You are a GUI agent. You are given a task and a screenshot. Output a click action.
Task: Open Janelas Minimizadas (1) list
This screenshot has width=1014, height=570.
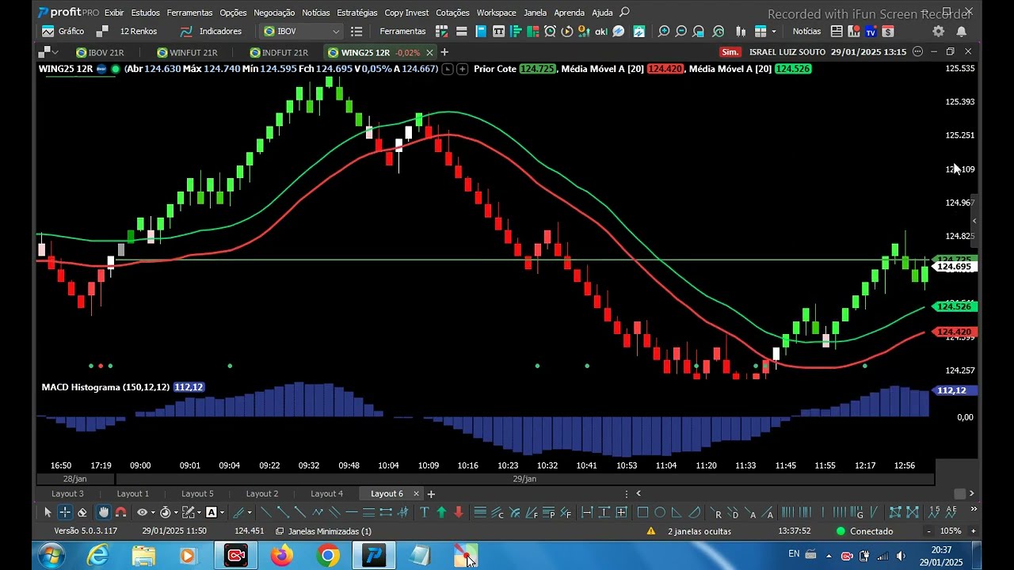323,531
